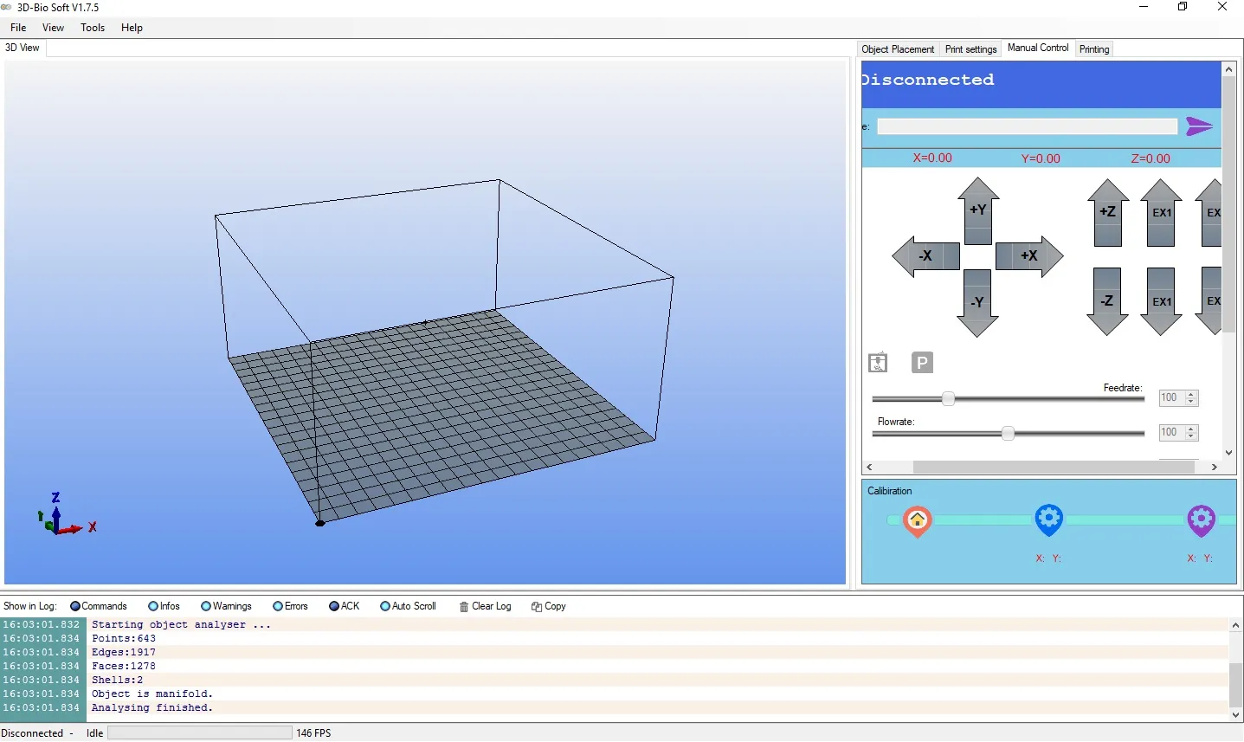Image resolution: width=1244 pixels, height=742 pixels.
Task: Click the EX1 extrude up arrow
Action: click(x=1161, y=212)
